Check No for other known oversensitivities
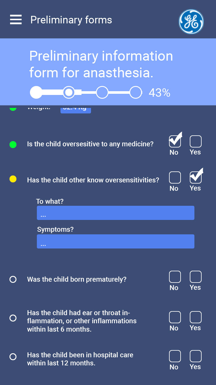The image size is (216, 385). click(x=175, y=177)
